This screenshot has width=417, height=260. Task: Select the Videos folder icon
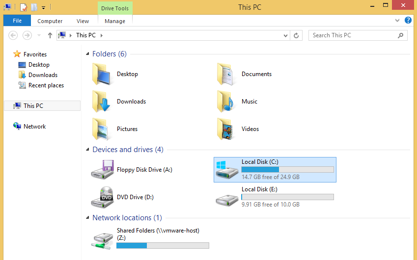pos(226,129)
